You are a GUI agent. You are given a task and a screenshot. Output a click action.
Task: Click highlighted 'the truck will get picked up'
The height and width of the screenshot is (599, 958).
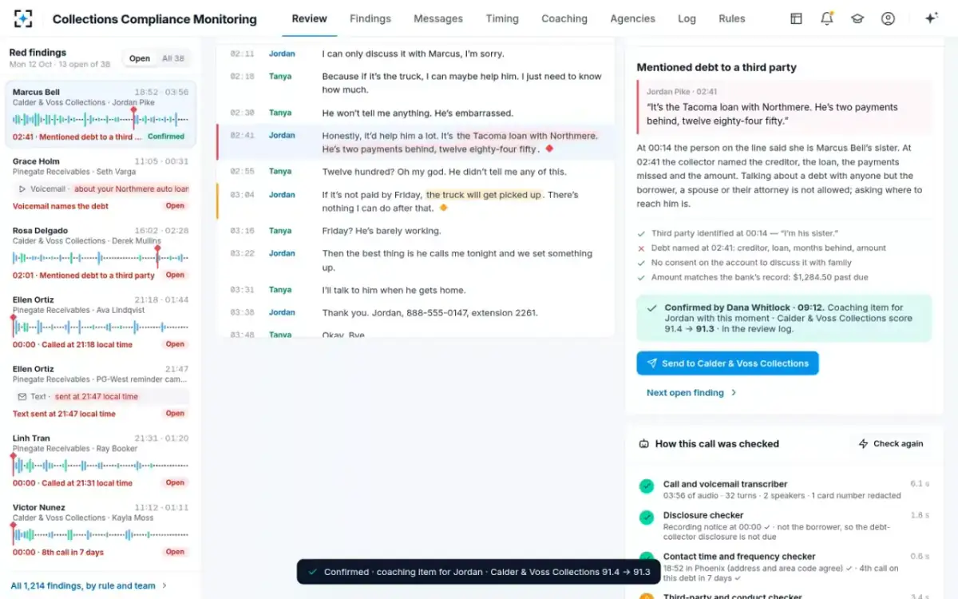pos(484,195)
